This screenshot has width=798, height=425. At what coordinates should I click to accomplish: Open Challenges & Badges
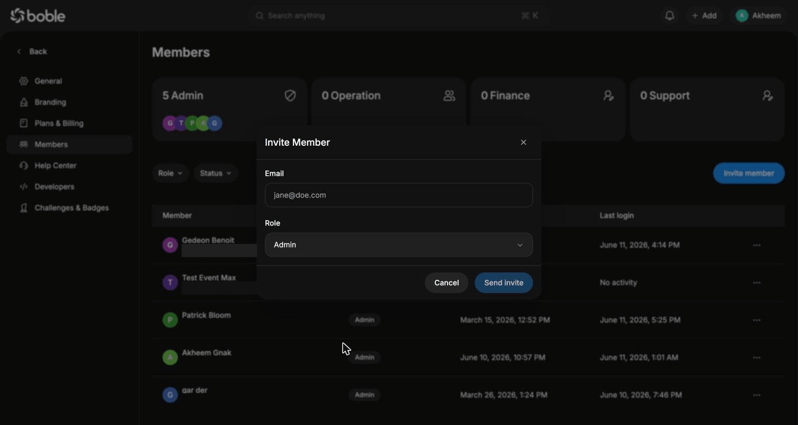[69, 208]
